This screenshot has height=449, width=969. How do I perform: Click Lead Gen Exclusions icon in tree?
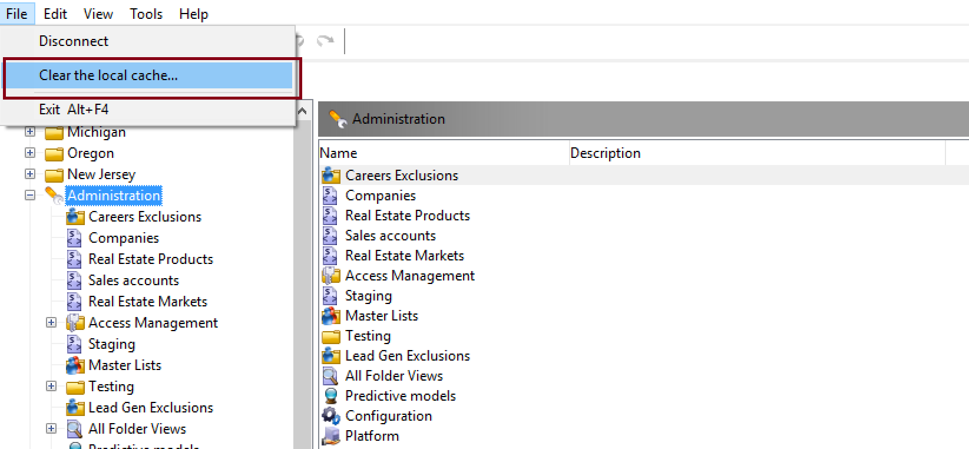pyautogui.click(x=75, y=408)
